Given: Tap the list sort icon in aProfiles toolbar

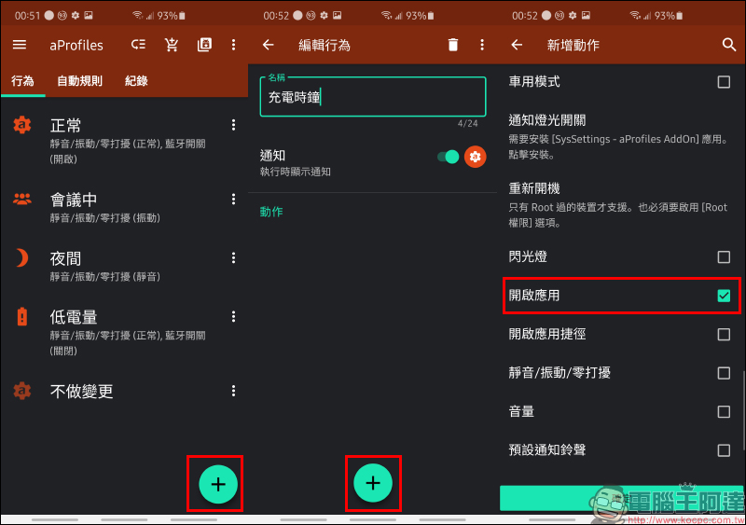Looking at the screenshot, I should tap(138, 45).
